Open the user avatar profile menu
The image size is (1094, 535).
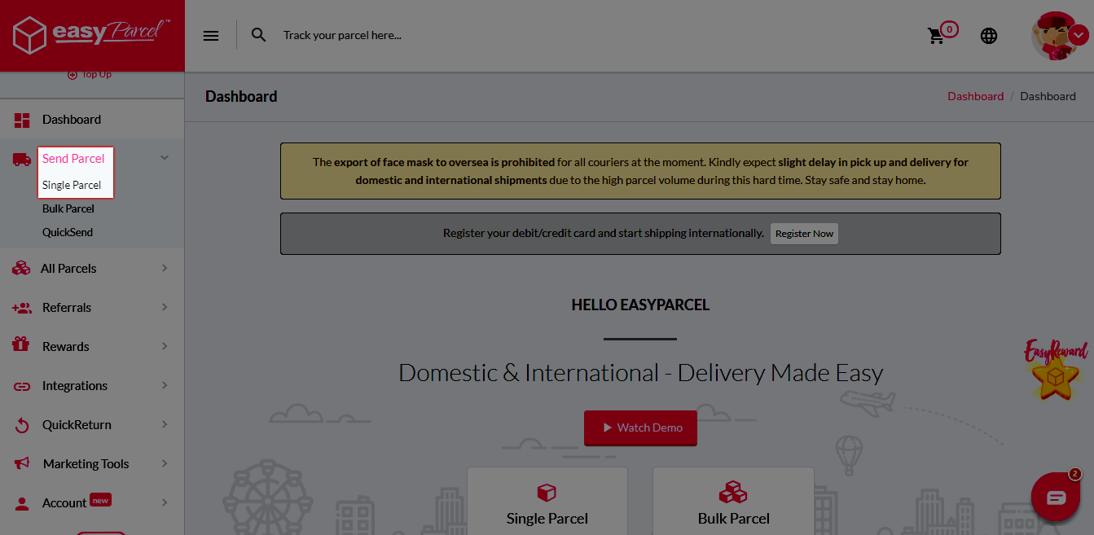click(1055, 36)
